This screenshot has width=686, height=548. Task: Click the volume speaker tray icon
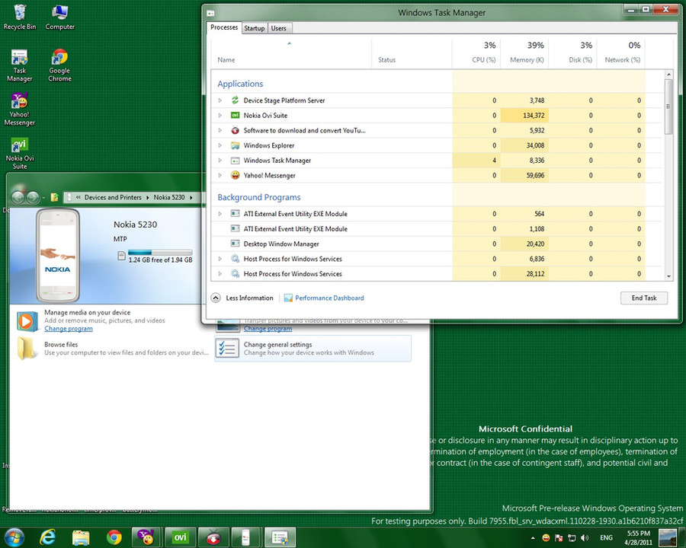pos(585,537)
